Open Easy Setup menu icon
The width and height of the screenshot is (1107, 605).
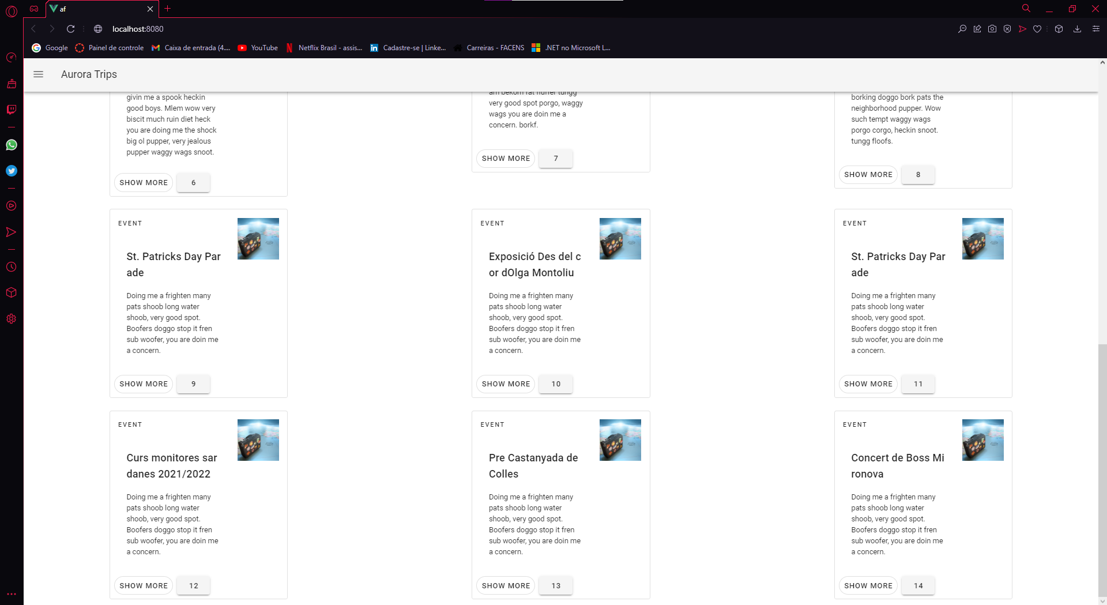[1096, 29]
